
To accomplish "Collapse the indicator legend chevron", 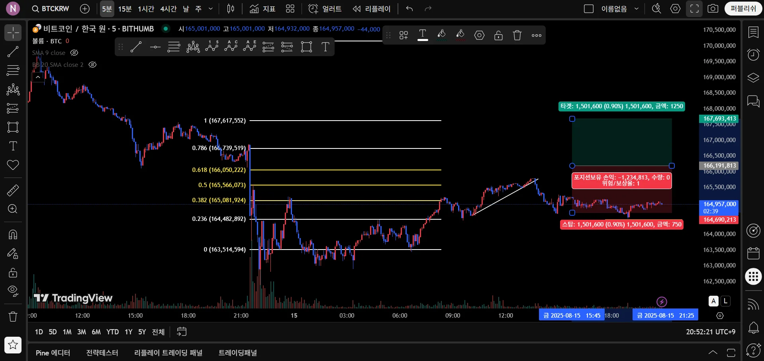I will tap(38, 77).
